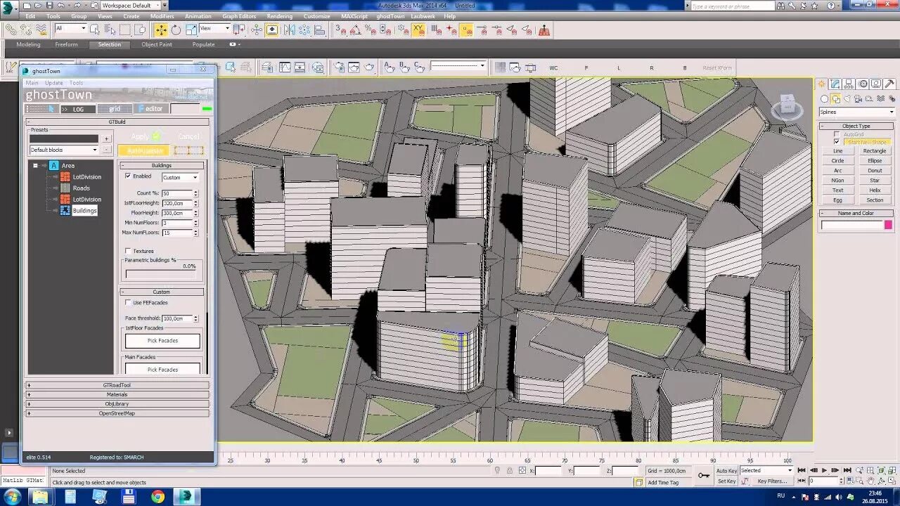Image resolution: width=900 pixels, height=506 pixels.
Task: Open the Create command panel tab
Action: click(x=821, y=84)
